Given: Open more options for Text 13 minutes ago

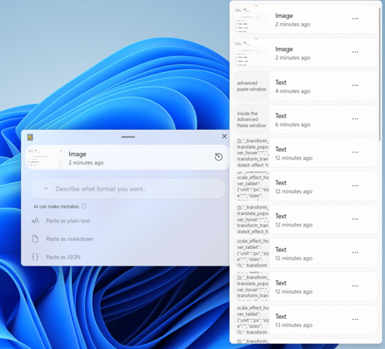Looking at the screenshot, I should (355, 319).
